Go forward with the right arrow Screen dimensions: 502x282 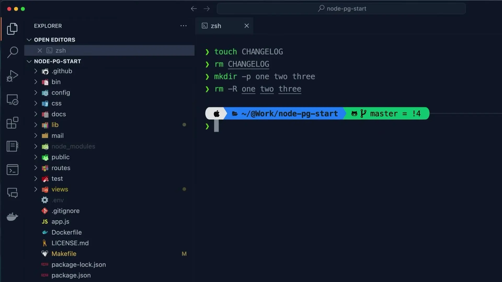pos(207,9)
